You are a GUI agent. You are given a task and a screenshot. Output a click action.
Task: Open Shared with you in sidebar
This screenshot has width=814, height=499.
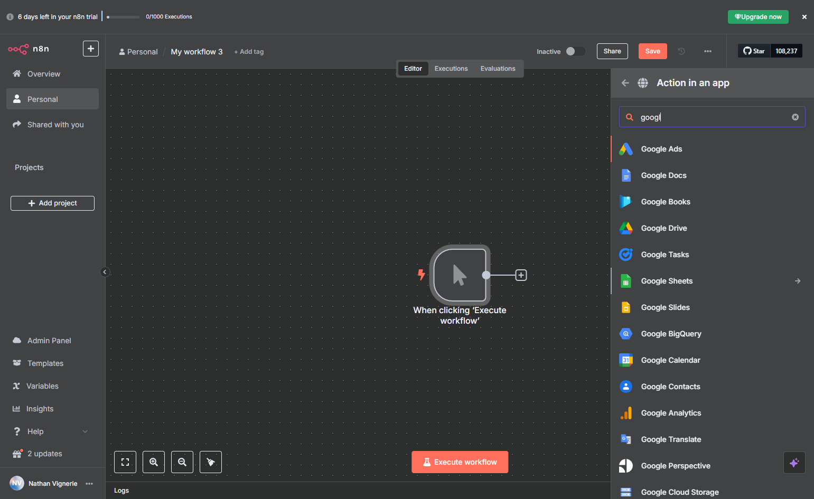click(52, 125)
